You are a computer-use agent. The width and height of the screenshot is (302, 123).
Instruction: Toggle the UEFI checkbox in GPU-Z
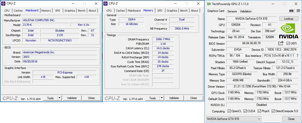288,43
